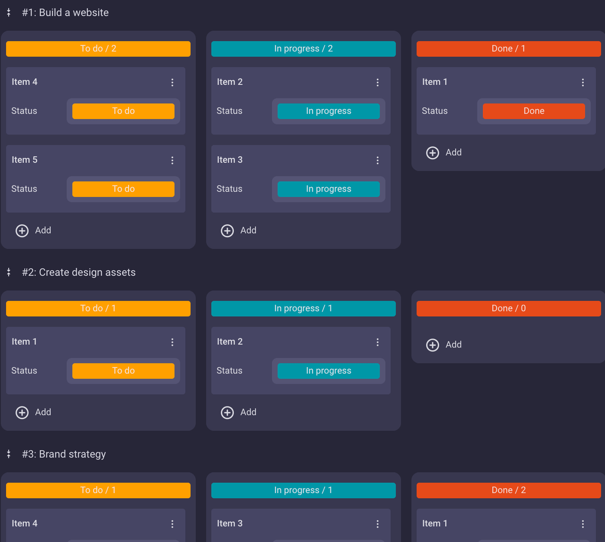Change the Done status on Item 1 in Build a website
This screenshot has width=605, height=542.
(x=533, y=111)
